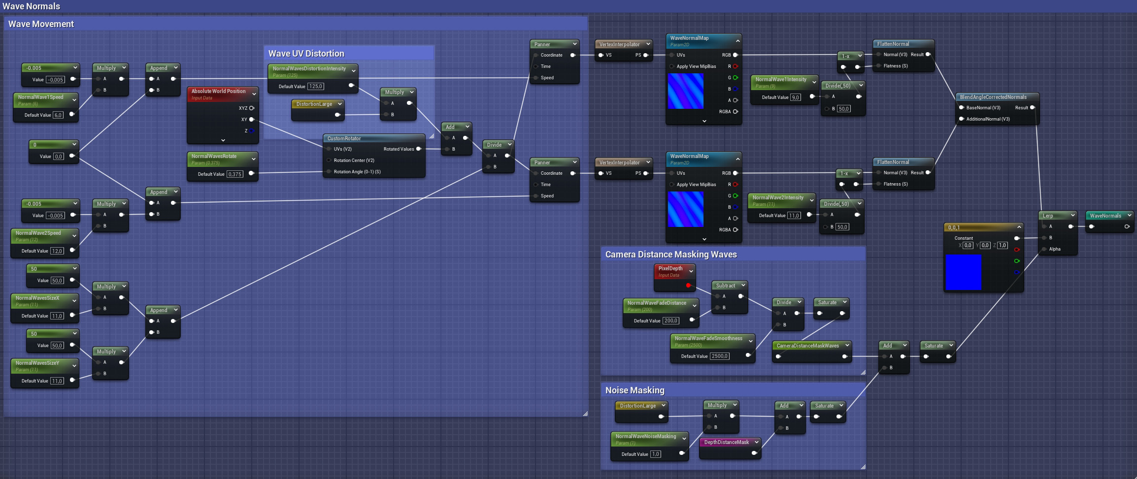Collapse the DepthDistanceMask node using its chevron
The height and width of the screenshot is (479, 1137).
756,442
